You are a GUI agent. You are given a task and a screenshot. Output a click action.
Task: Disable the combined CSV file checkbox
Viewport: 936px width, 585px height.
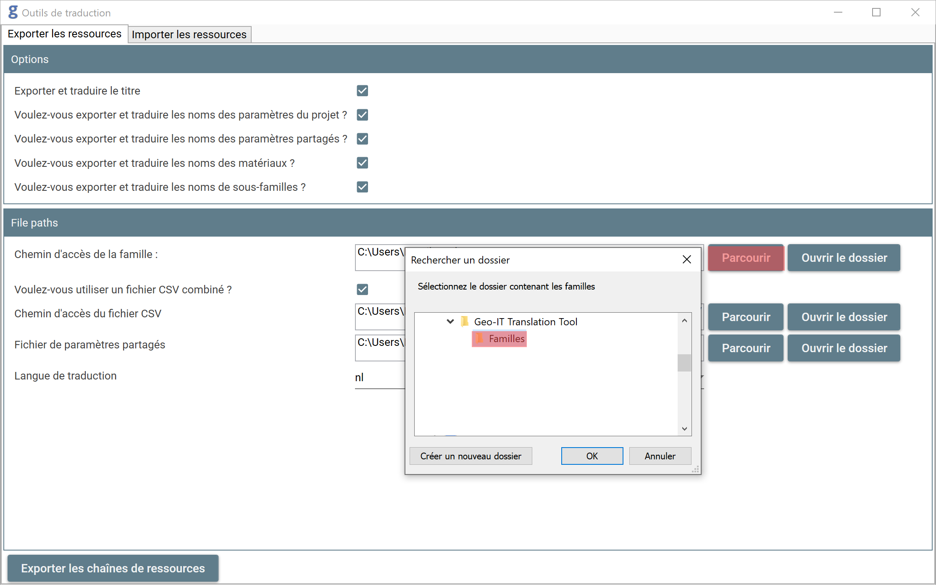point(362,289)
